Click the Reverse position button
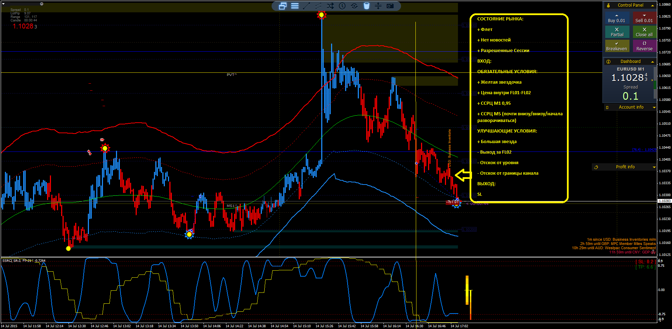The height and width of the screenshot is (329, 672). tap(644, 46)
